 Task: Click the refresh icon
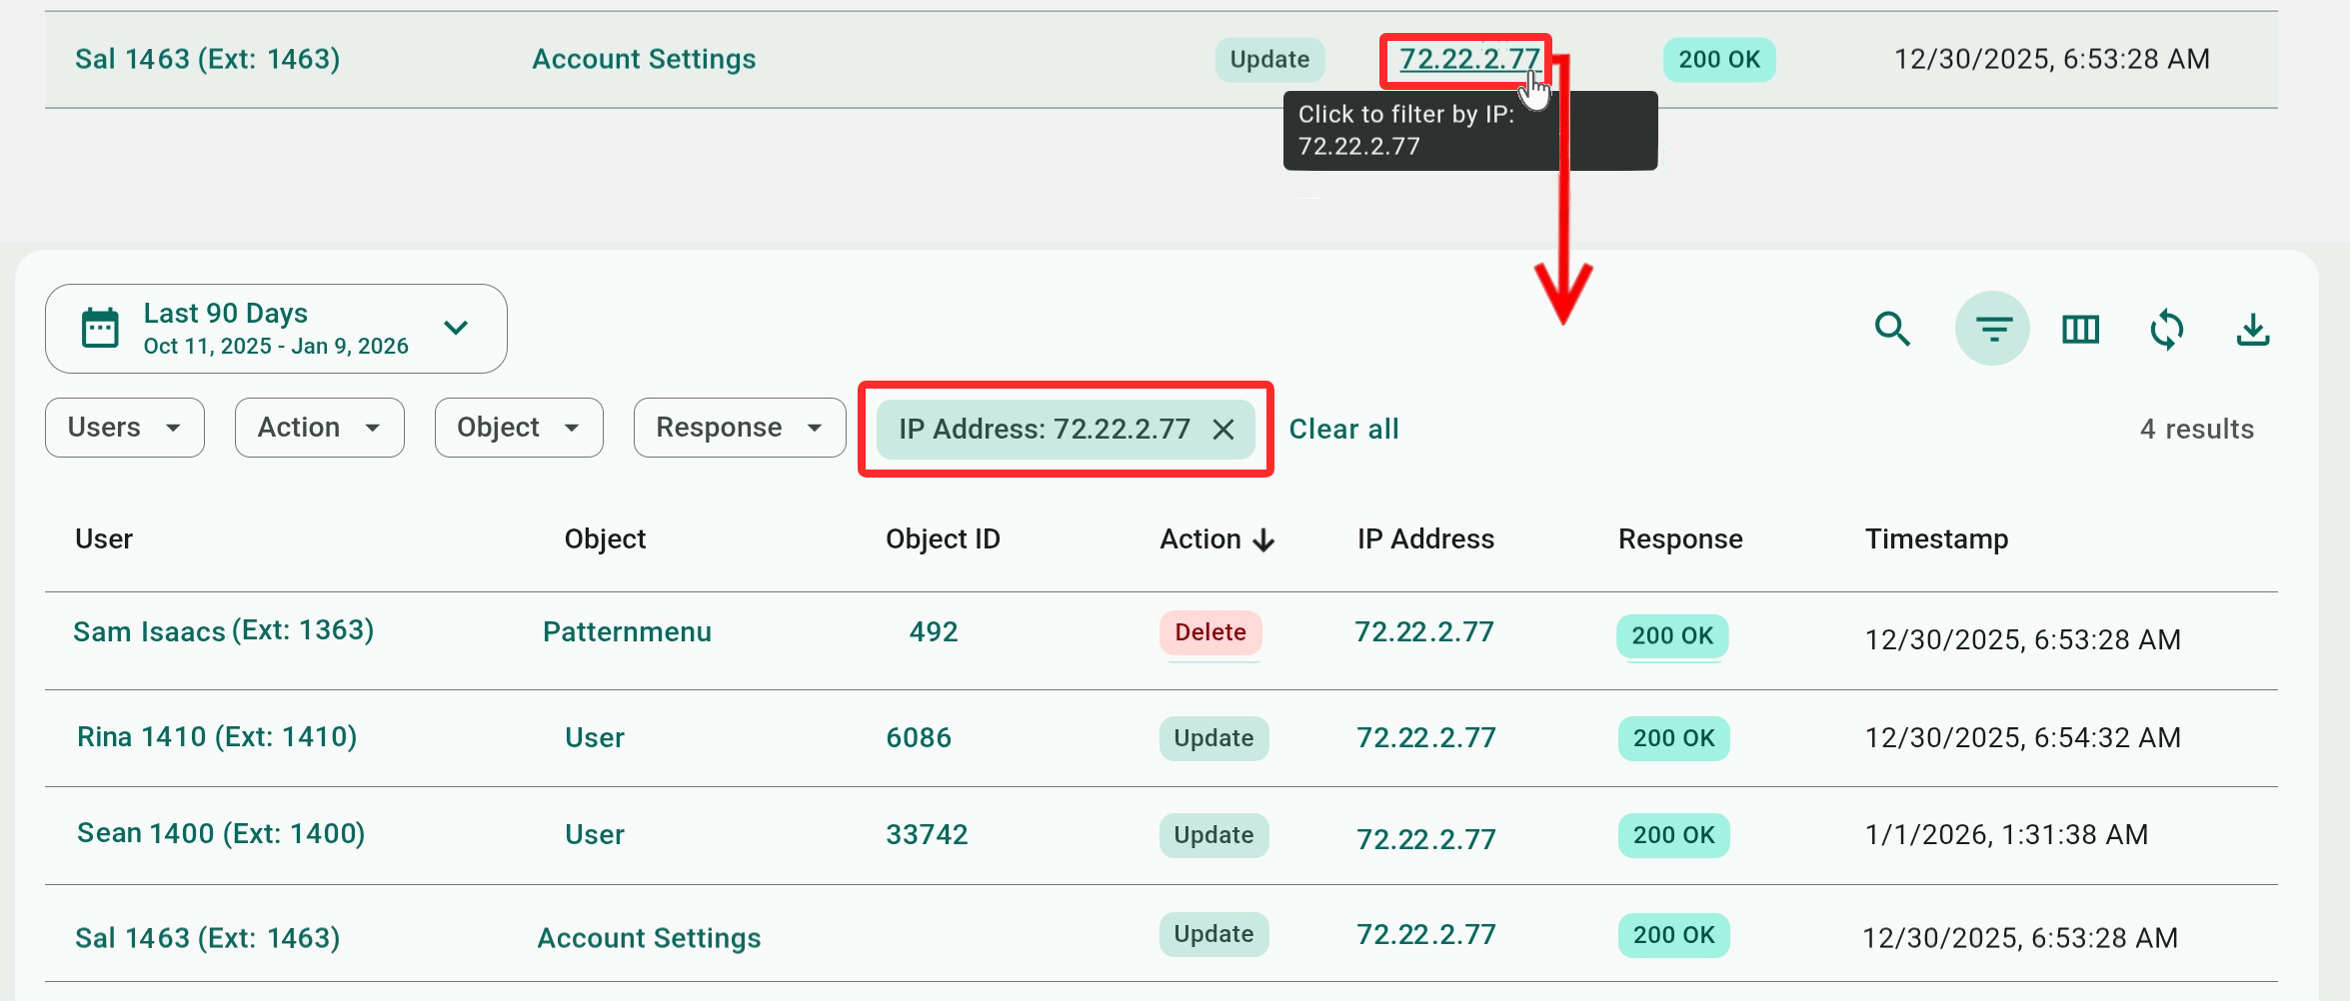(x=2166, y=329)
